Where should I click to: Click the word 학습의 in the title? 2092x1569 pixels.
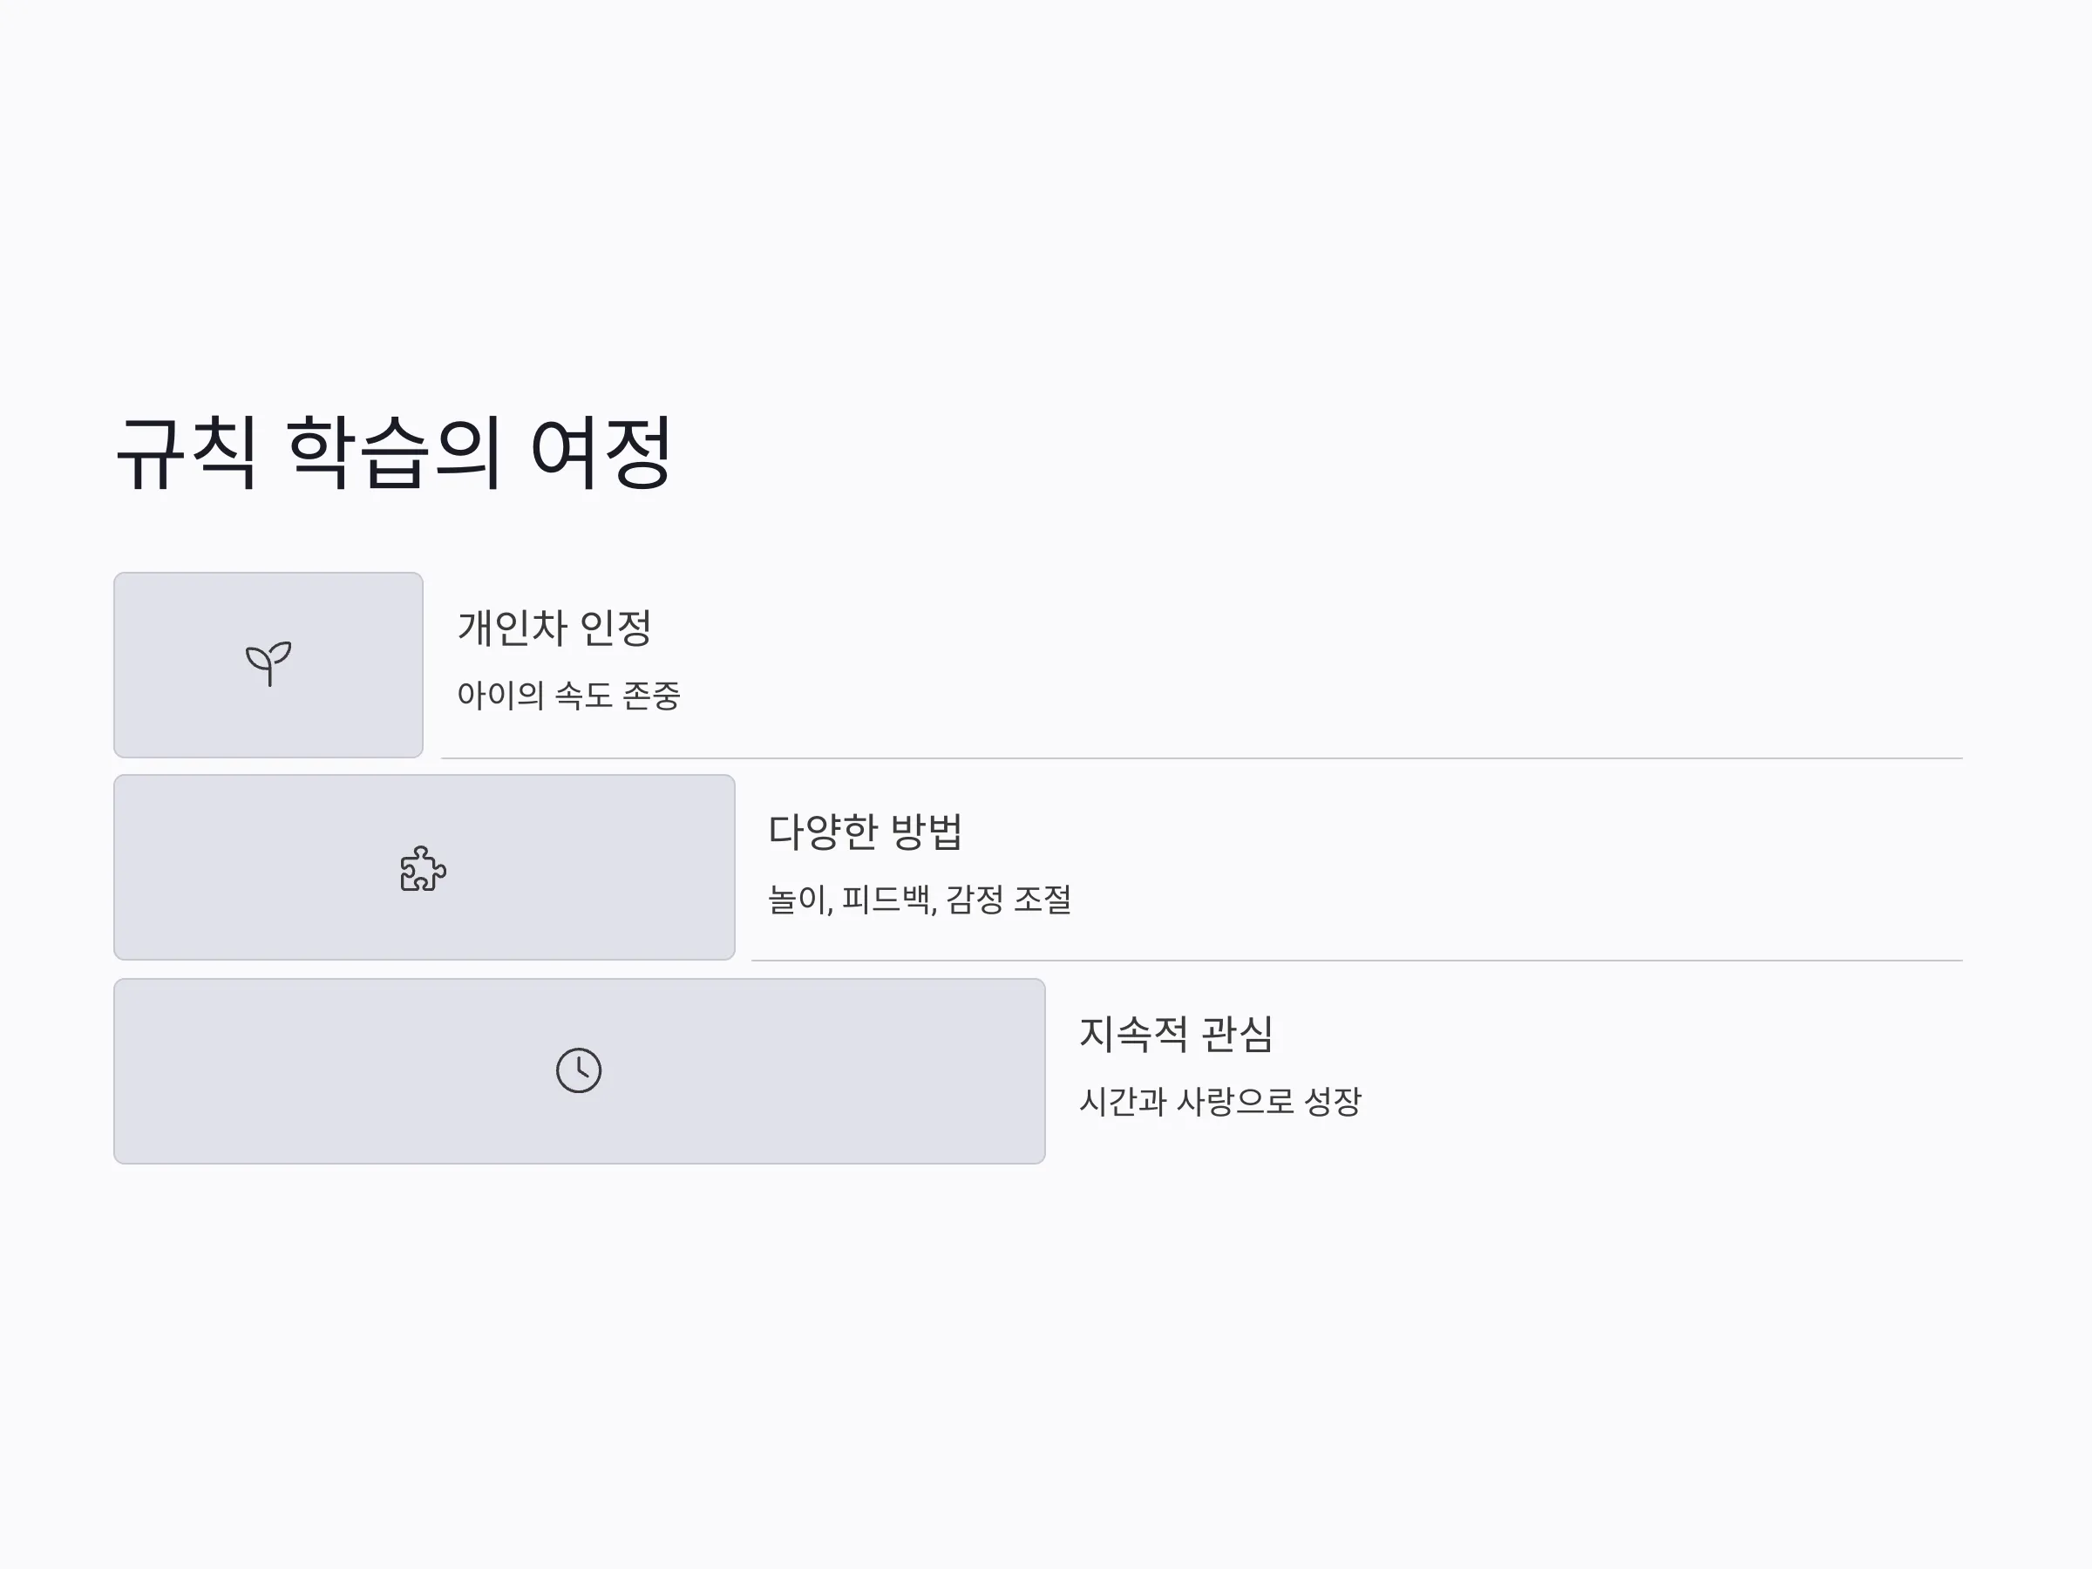393,452
